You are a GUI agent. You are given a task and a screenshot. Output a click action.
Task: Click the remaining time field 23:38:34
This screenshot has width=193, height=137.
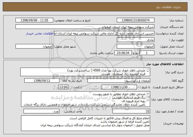123,53
